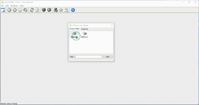
Task: Open the Help menu
Action: click(x=22, y=6)
